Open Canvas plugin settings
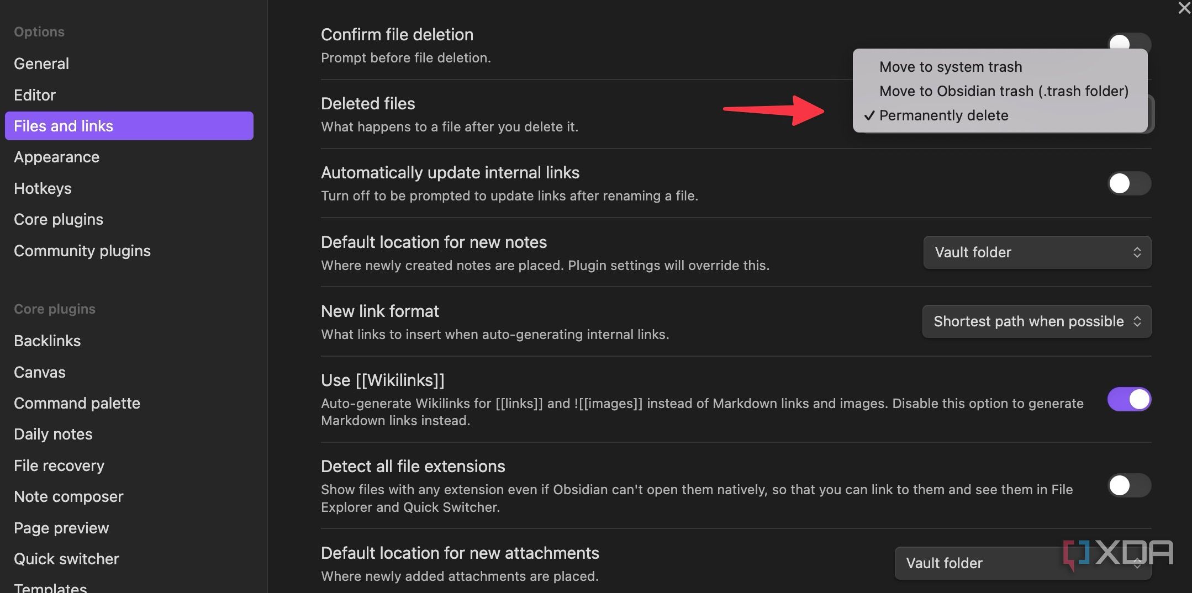 [39, 372]
